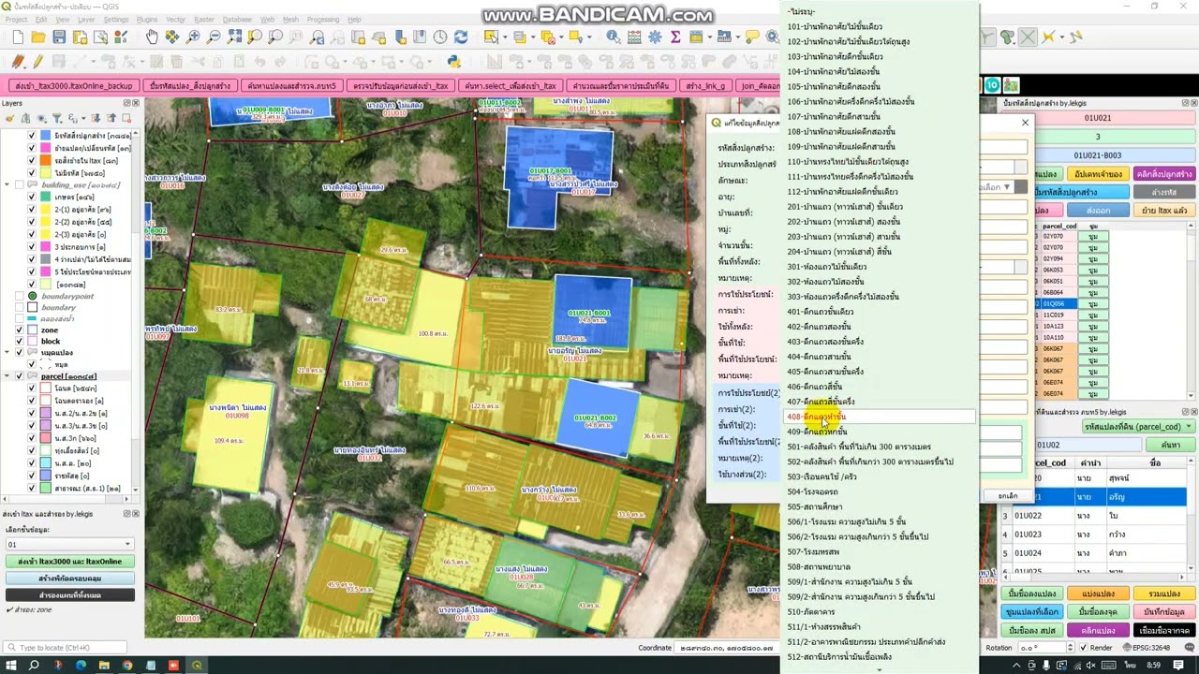Click the ค้นหา search button

click(x=1171, y=445)
